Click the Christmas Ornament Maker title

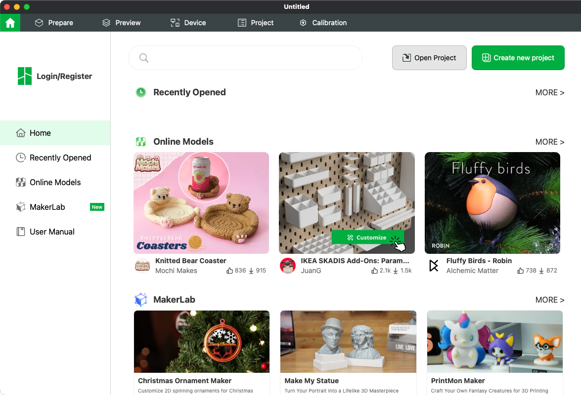click(184, 381)
